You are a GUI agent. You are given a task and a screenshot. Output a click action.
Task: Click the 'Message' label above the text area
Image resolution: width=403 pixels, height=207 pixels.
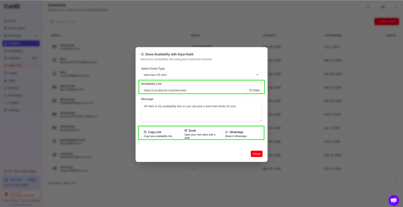pyautogui.click(x=147, y=99)
